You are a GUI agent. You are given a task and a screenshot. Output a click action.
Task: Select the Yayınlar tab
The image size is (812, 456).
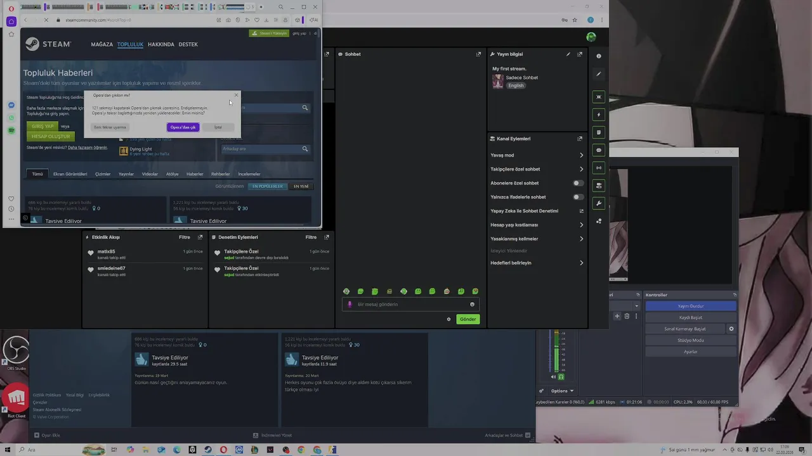pos(126,174)
